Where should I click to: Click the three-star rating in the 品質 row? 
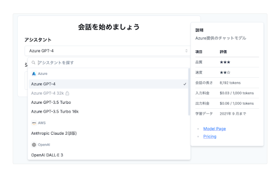click(x=225, y=62)
